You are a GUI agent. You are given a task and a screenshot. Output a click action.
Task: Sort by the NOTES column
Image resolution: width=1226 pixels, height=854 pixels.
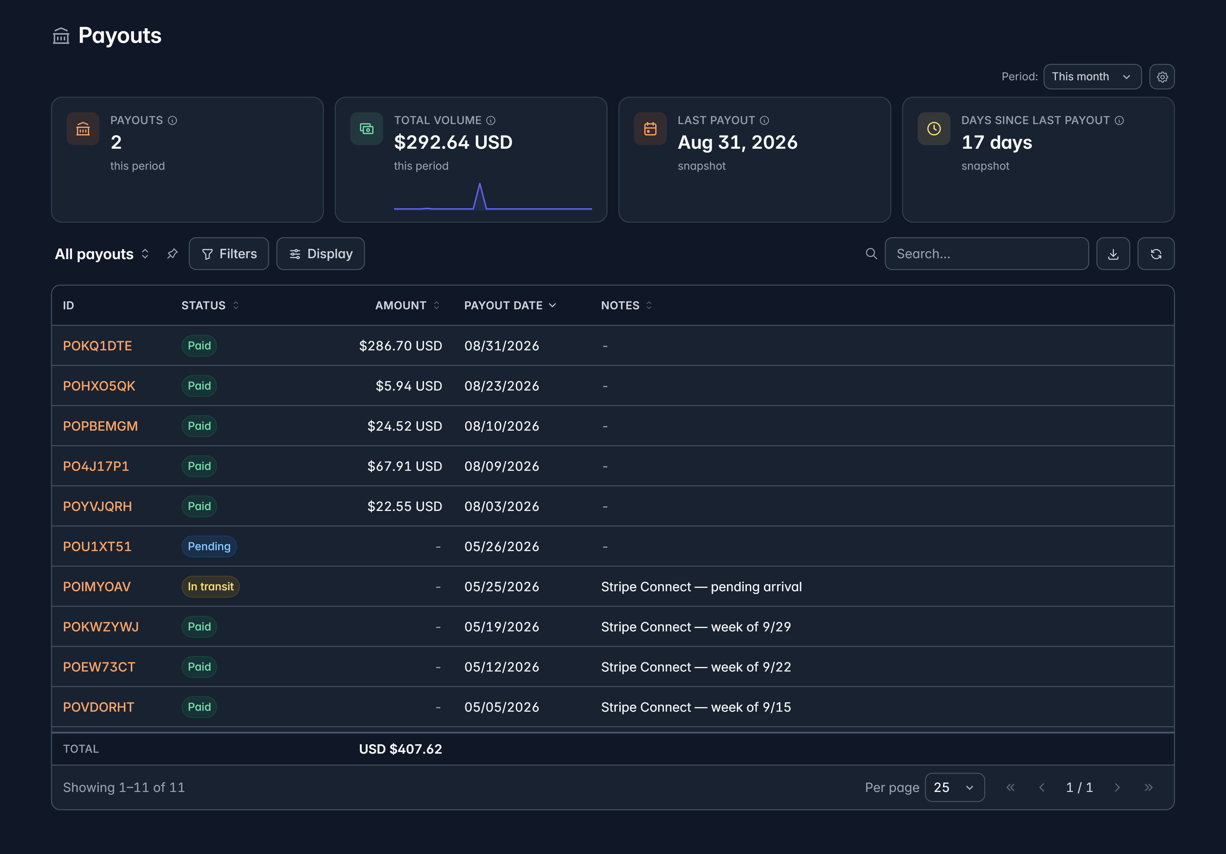click(626, 305)
